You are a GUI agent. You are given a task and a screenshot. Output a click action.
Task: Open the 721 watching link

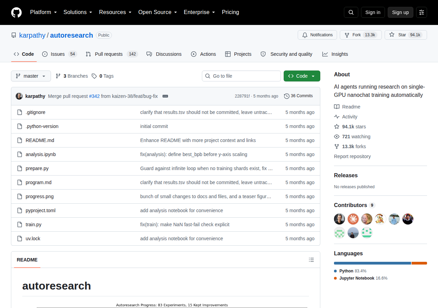[352, 137]
